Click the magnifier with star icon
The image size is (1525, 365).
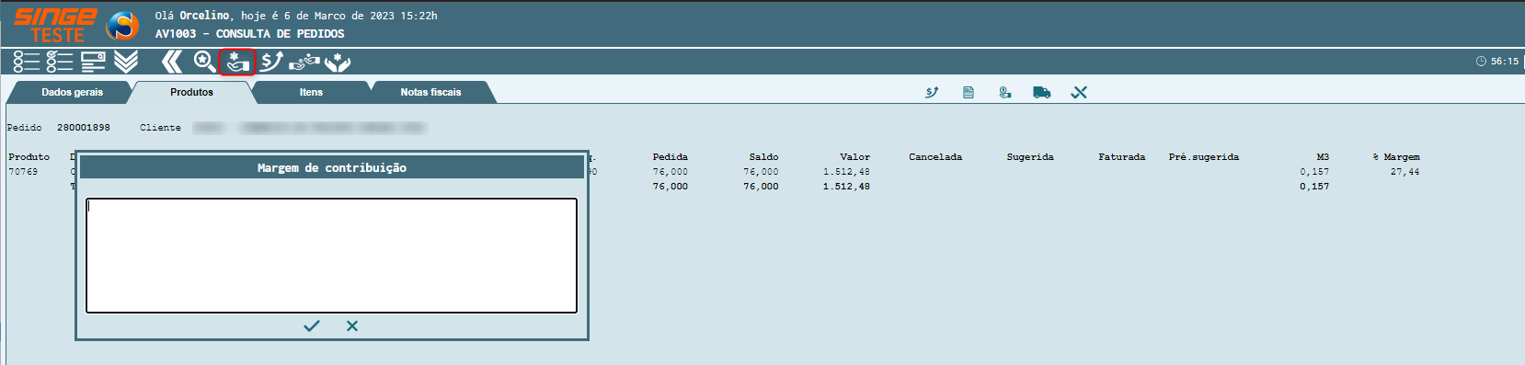click(x=204, y=62)
